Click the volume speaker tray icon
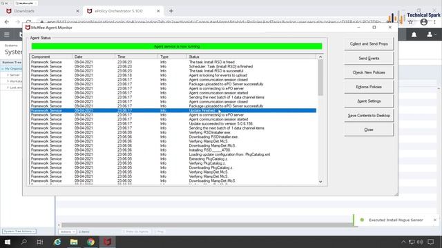 [x=420, y=242]
